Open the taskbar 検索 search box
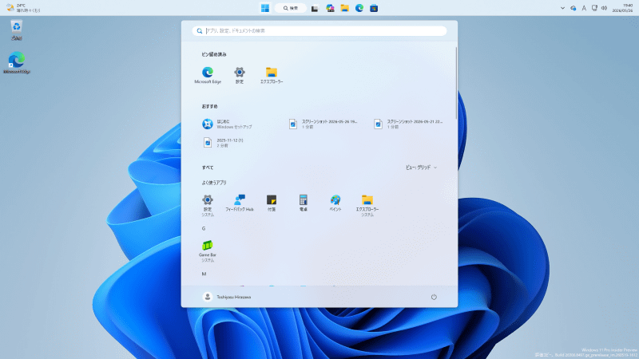 (x=291, y=8)
